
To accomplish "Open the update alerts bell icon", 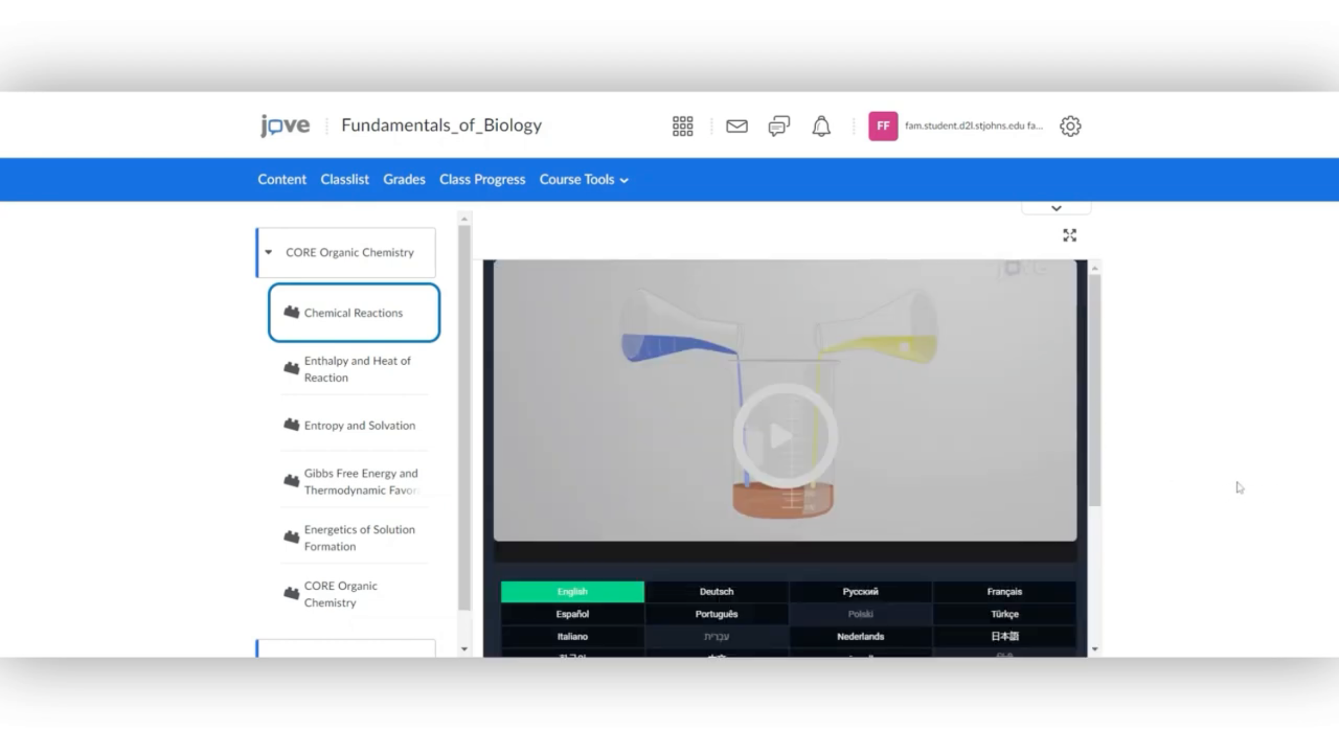I will tap(821, 126).
